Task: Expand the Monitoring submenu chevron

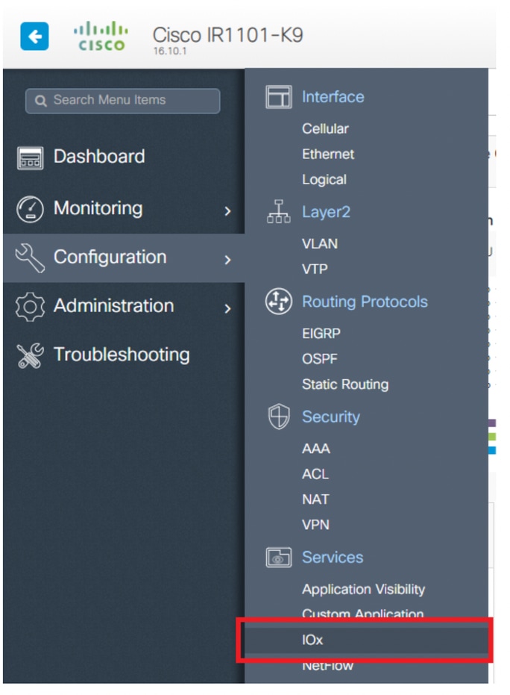Action: click(x=227, y=211)
